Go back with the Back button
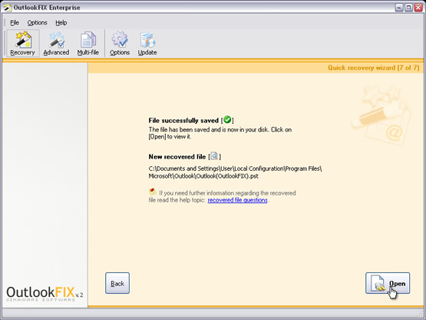 pos(117,283)
